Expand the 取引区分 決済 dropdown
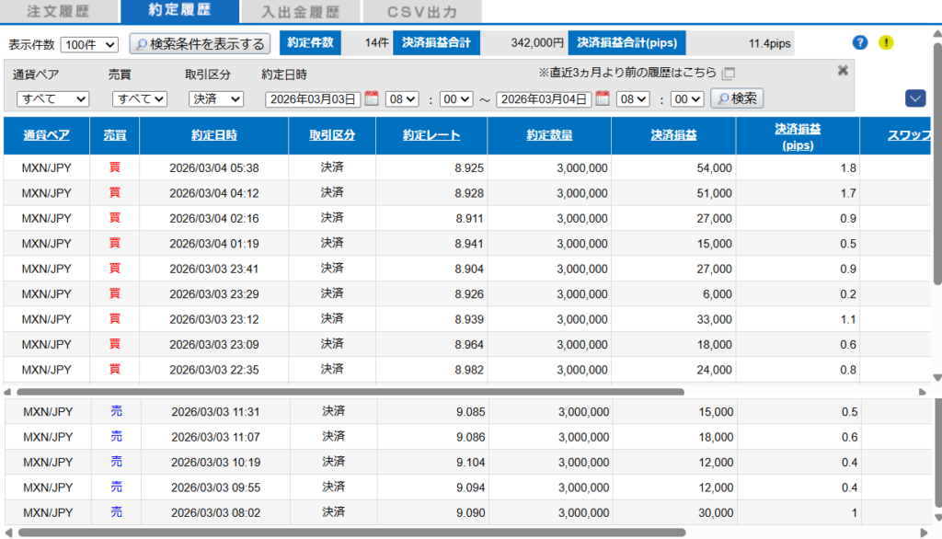942x539 pixels. [216, 99]
